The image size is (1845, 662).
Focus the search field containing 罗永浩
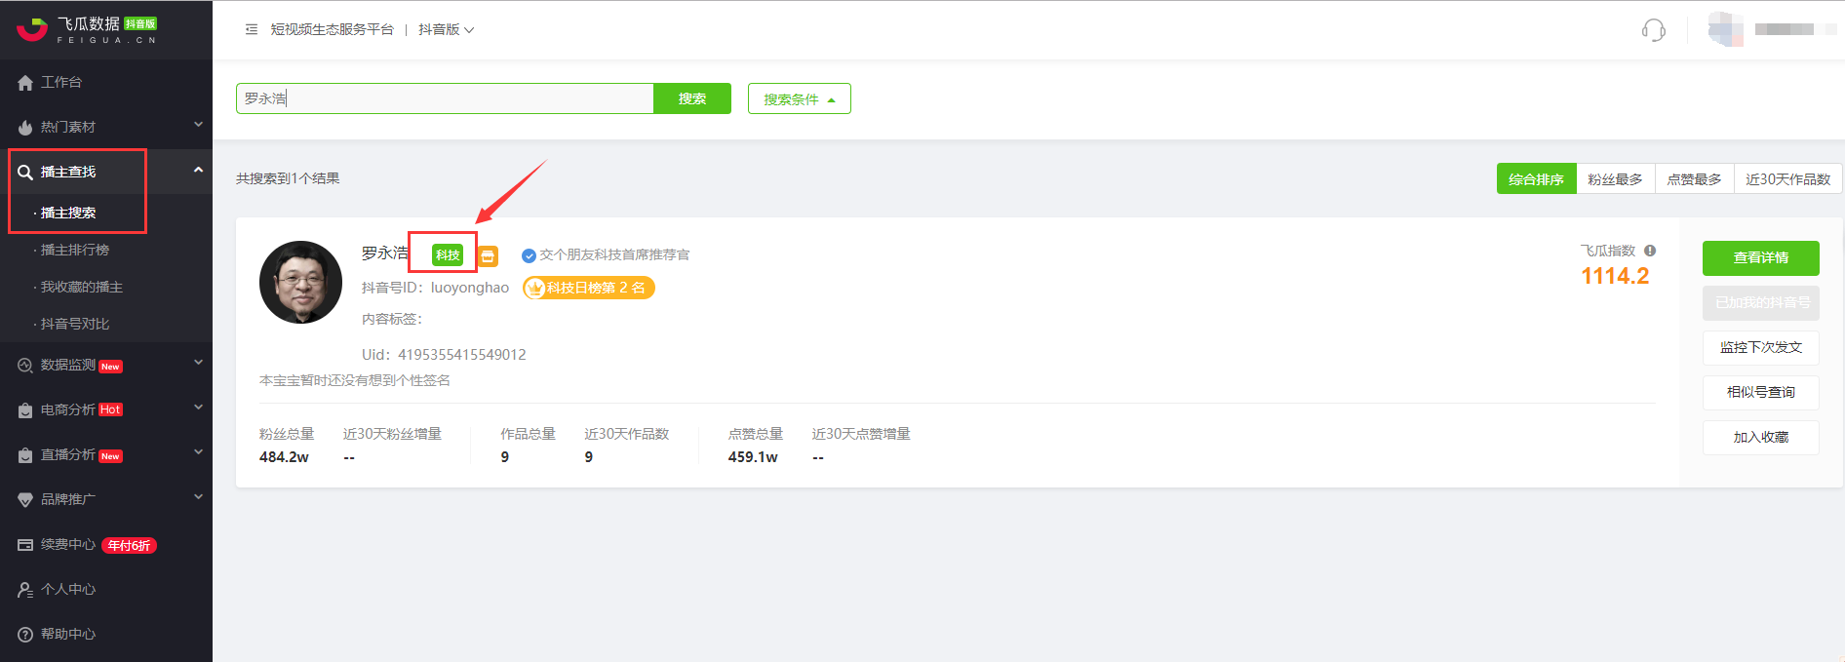(x=445, y=98)
